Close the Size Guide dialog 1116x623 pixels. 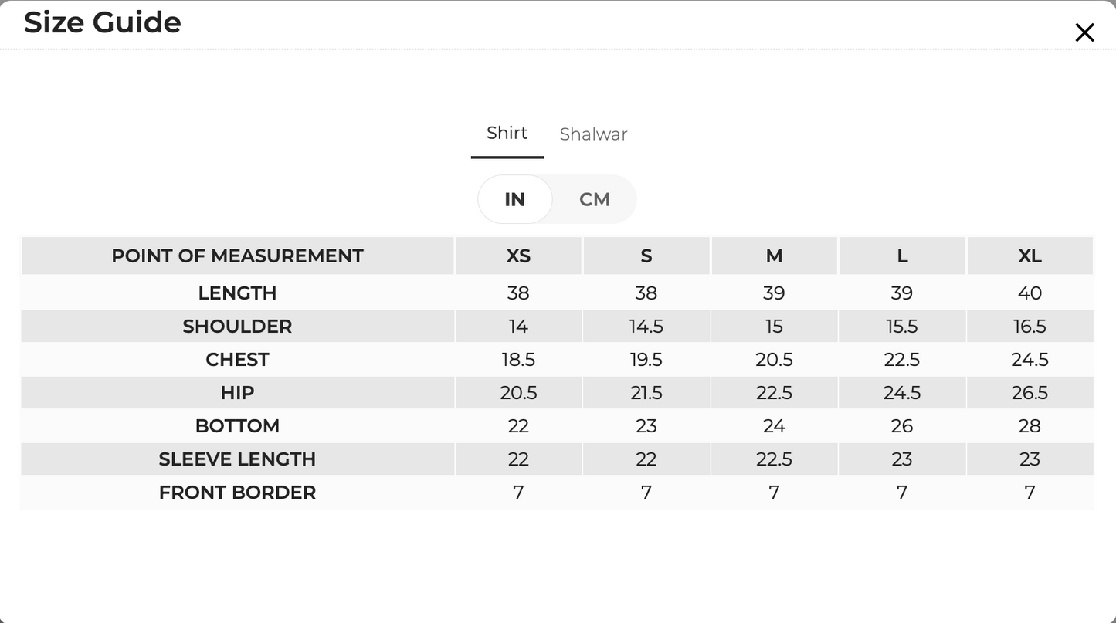1084,32
